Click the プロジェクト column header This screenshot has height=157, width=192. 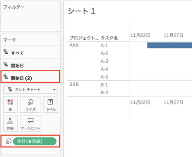84,38
